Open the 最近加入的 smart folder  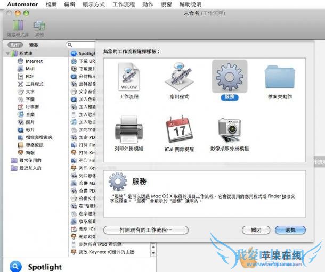30,168
